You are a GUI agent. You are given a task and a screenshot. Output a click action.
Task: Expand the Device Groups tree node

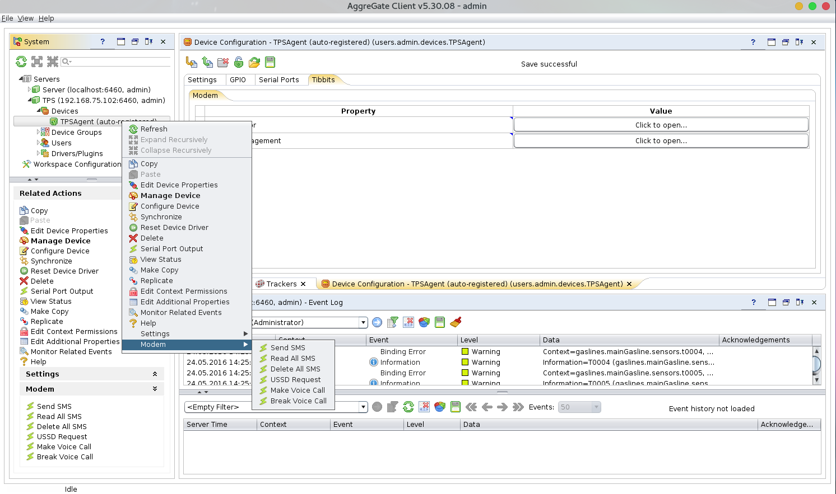(x=39, y=132)
